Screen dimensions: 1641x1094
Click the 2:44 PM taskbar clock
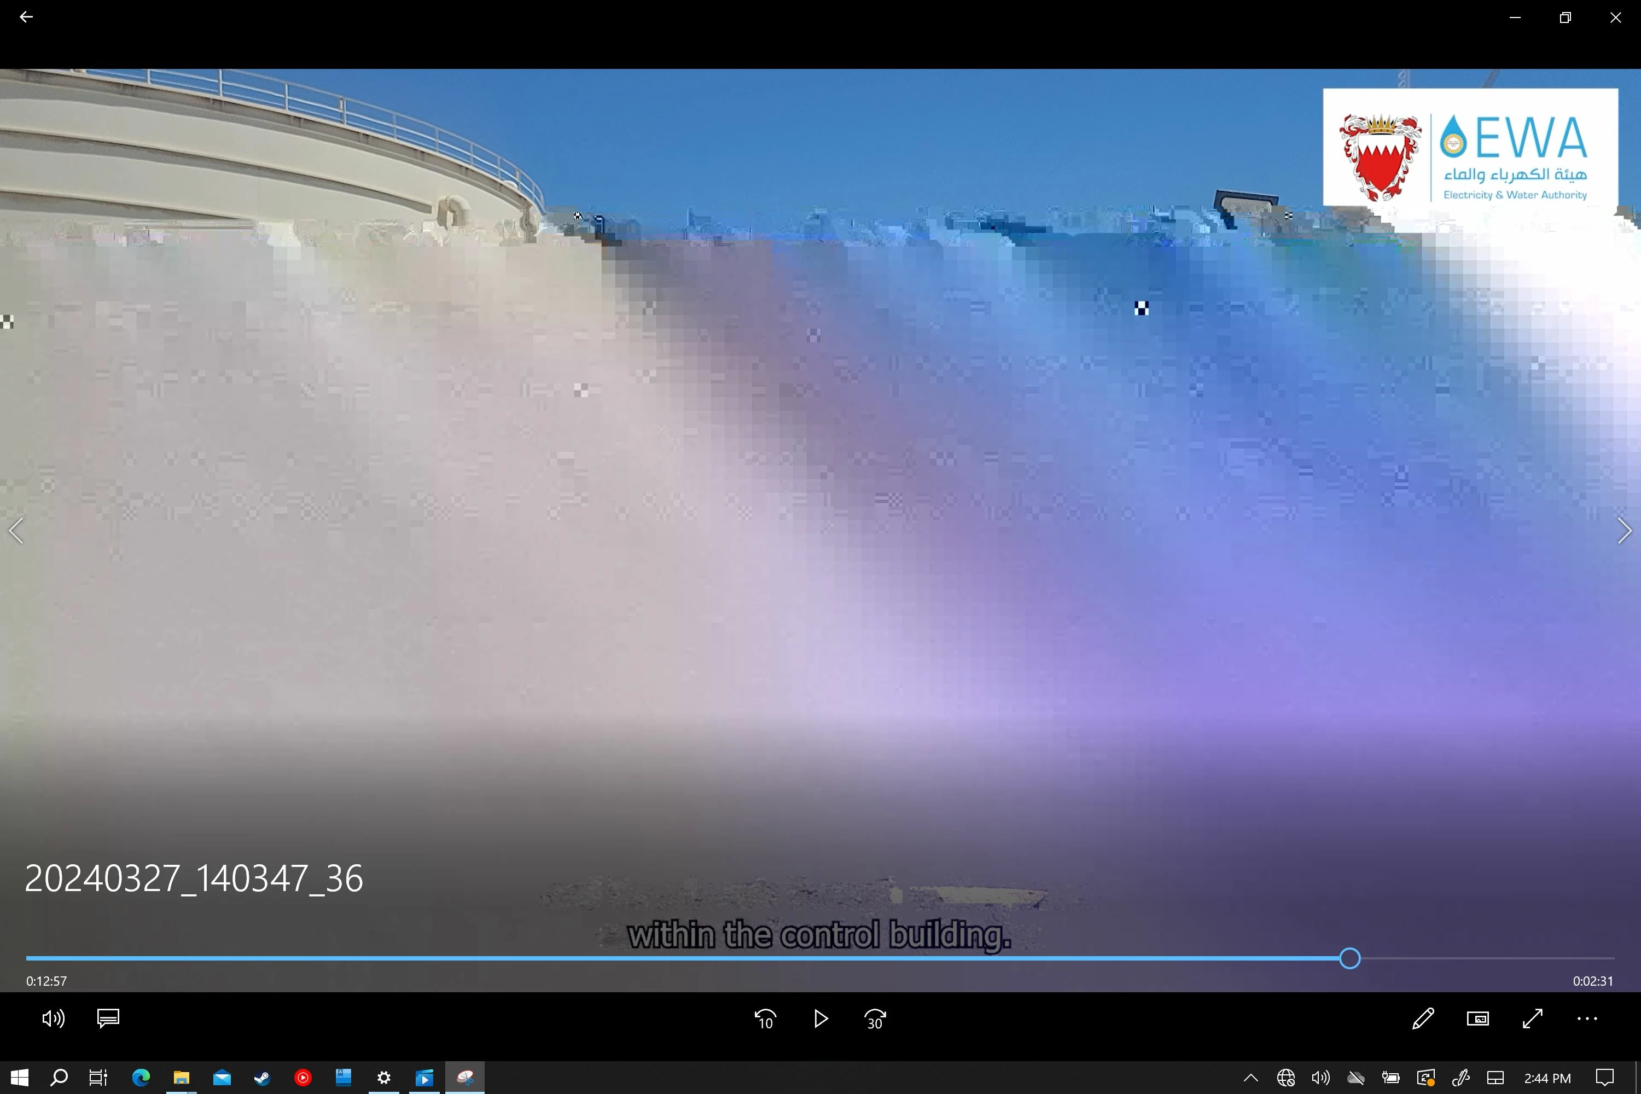coord(1547,1078)
